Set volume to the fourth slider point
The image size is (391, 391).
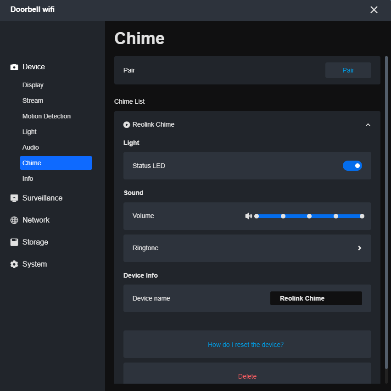336,216
